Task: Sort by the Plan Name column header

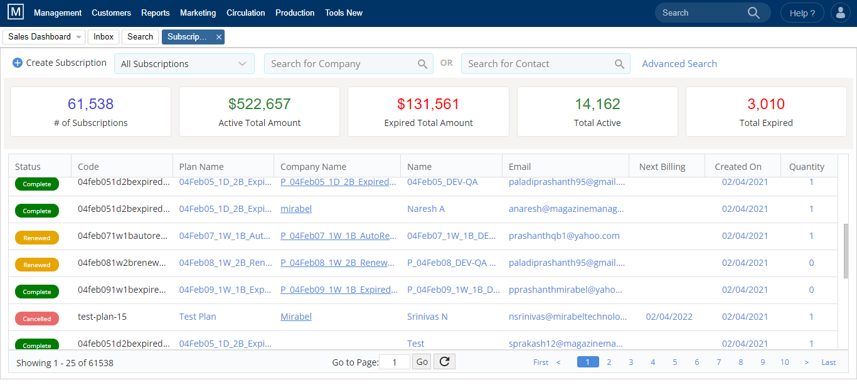Action: (223, 167)
